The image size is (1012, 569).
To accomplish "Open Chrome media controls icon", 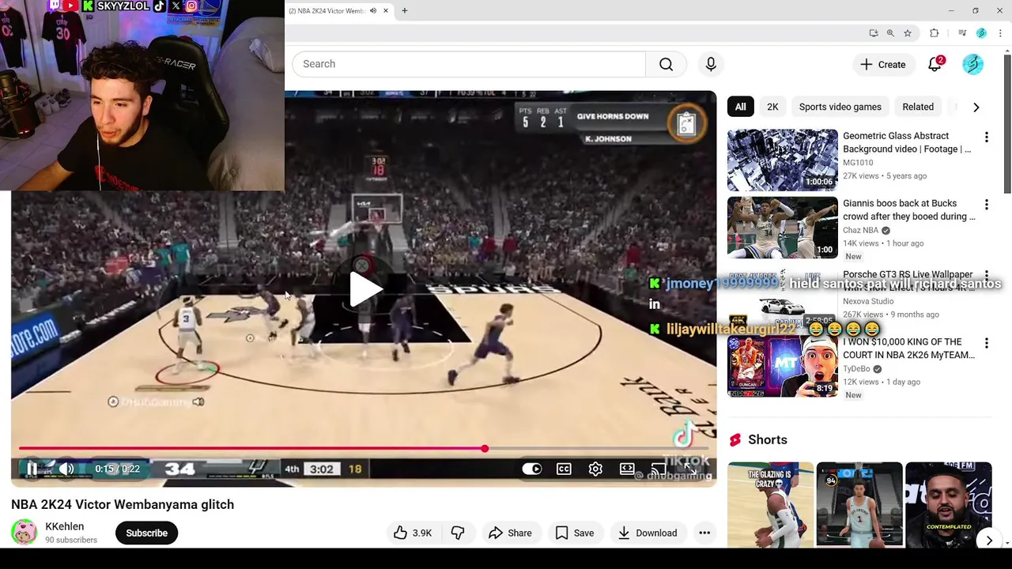I will [962, 33].
